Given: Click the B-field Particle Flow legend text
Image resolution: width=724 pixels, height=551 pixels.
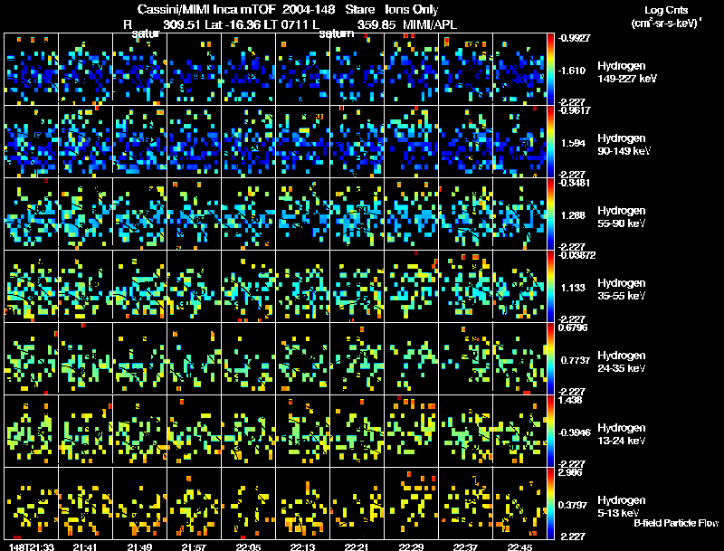Looking at the screenshot, I should [x=676, y=523].
